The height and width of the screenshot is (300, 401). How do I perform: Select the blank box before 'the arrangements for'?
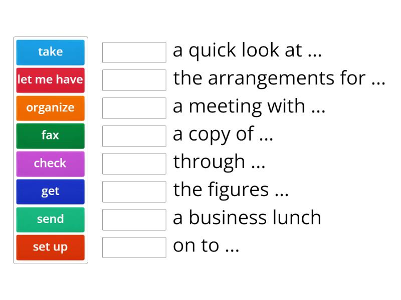(134, 80)
